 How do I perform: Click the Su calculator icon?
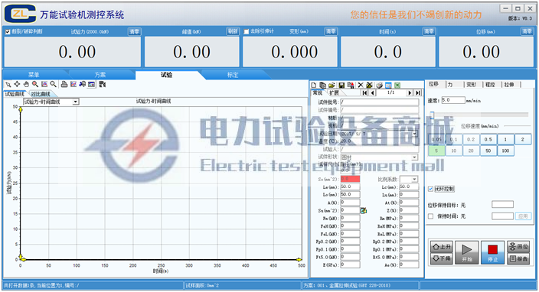pyautogui.click(x=364, y=211)
